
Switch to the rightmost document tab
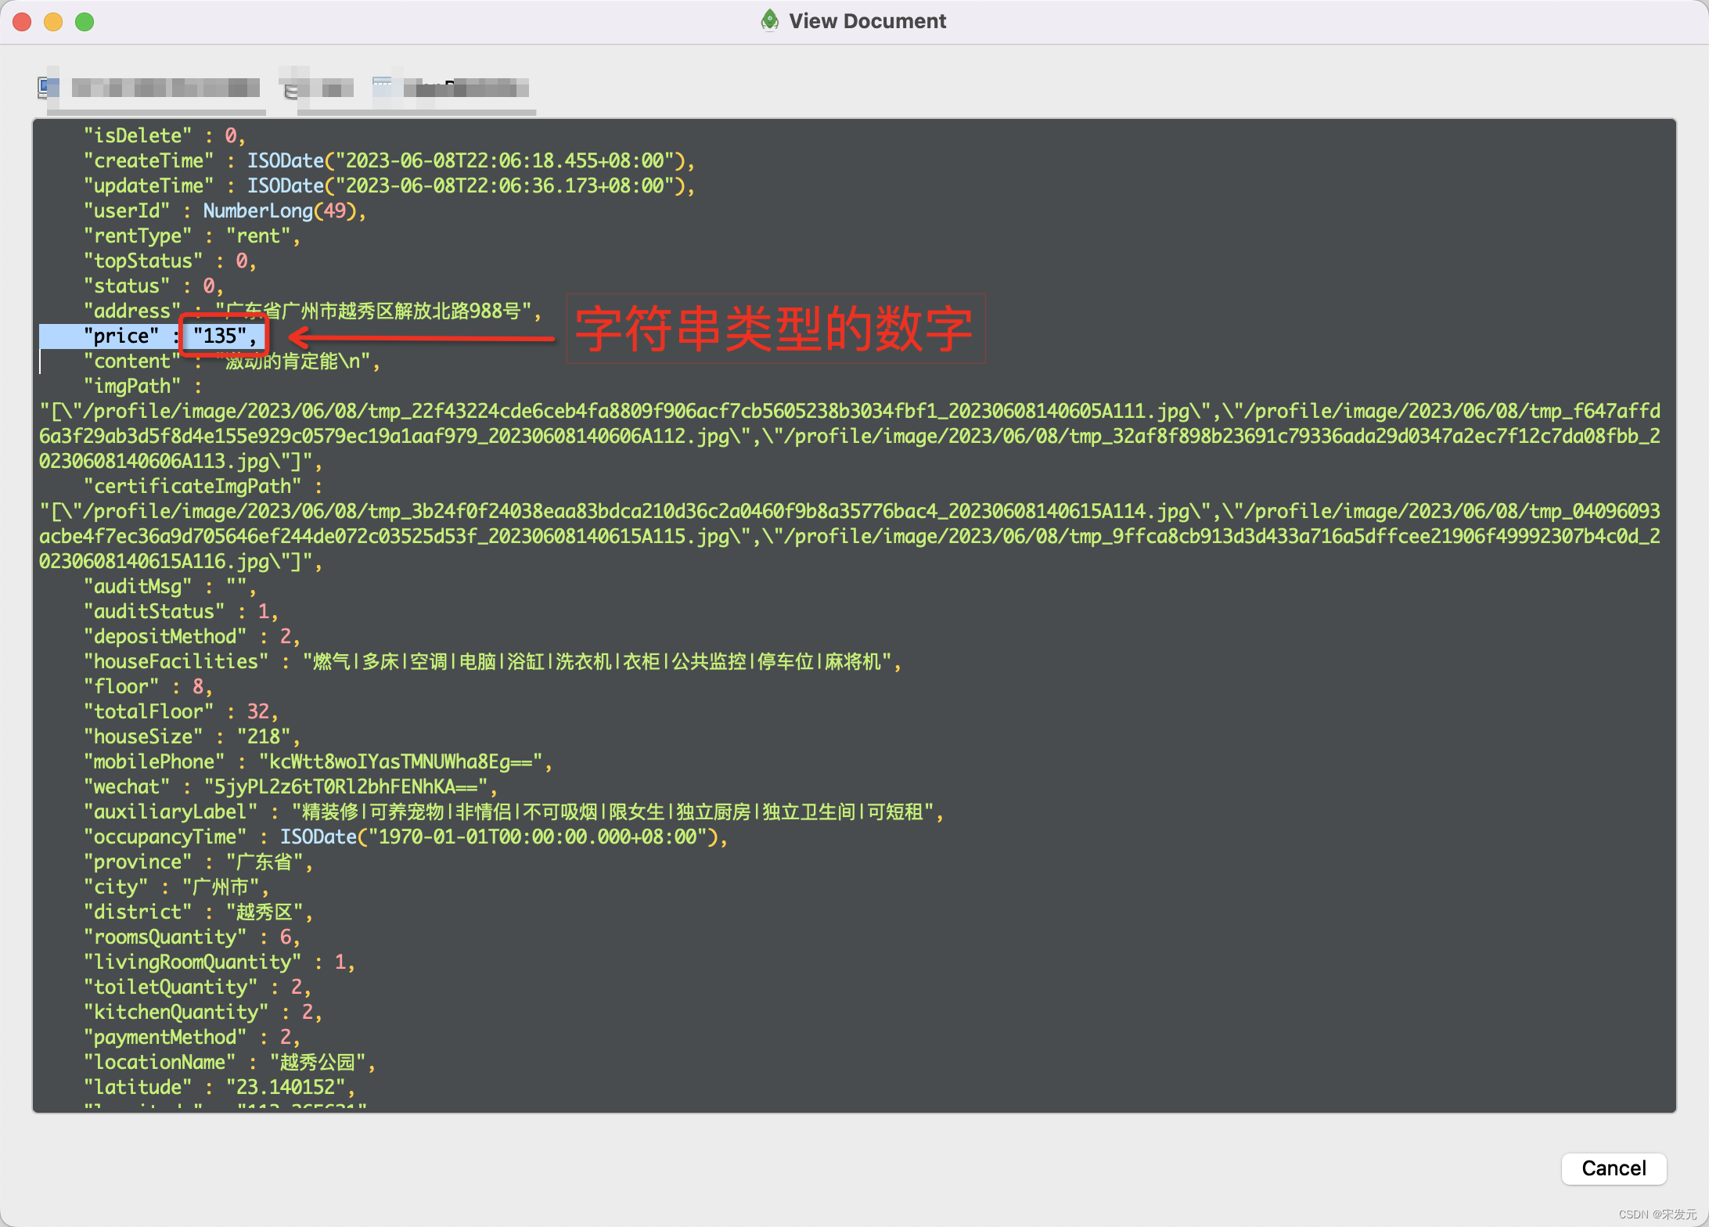(x=454, y=88)
